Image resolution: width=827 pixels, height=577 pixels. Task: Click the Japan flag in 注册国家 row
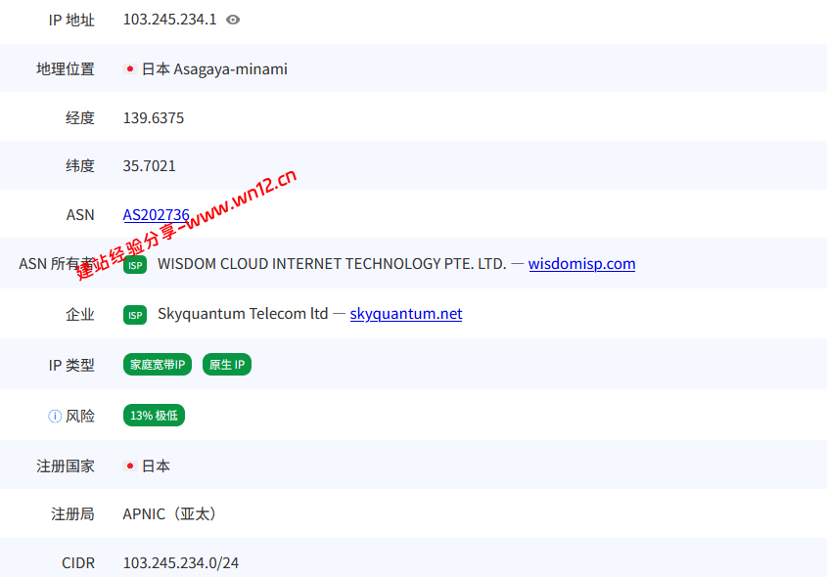coord(130,466)
